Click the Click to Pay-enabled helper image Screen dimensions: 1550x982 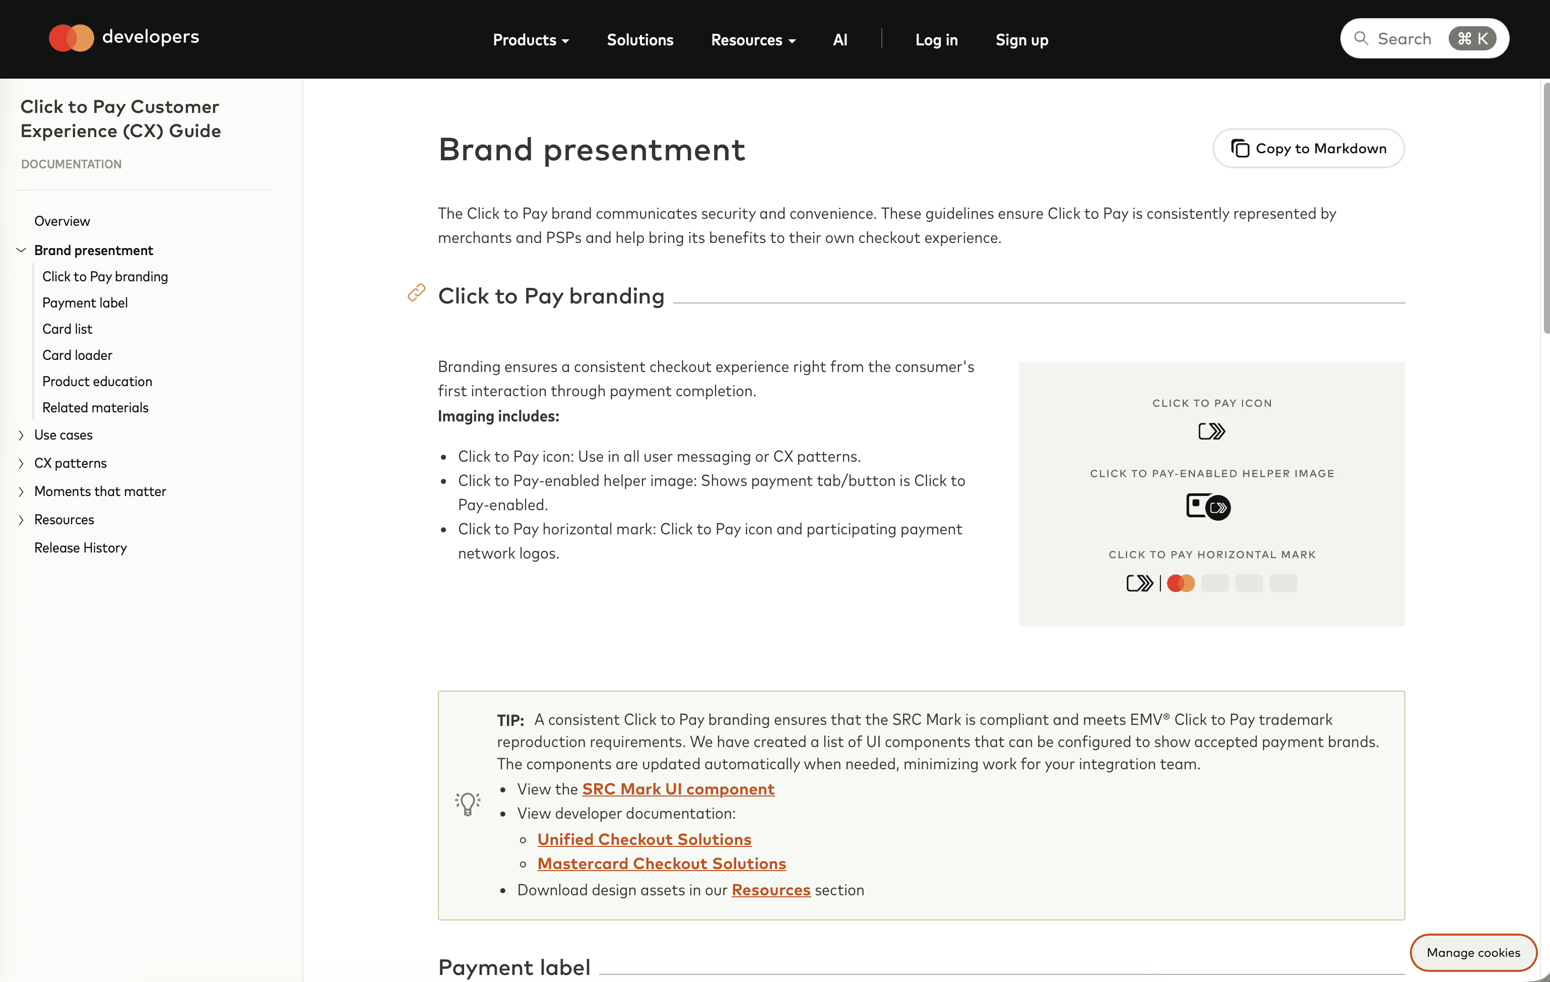click(1208, 506)
